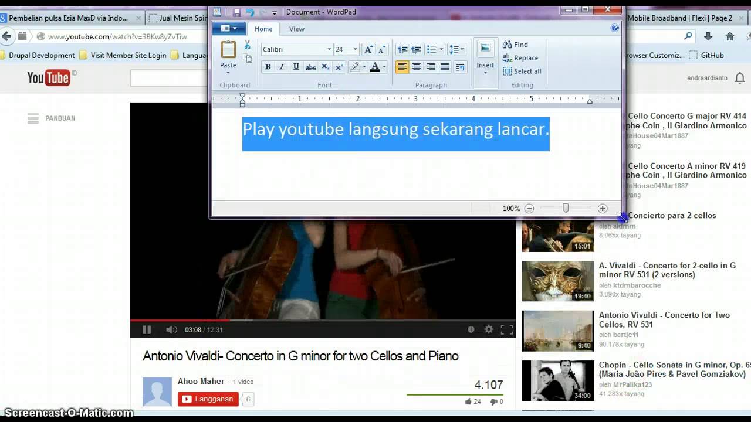Viewport: 751px width, 422px height.
Task: Align text right in WordPad
Action: (431, 67)
